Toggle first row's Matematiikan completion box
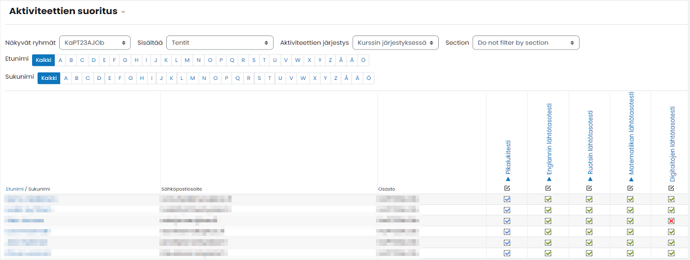 [x=630, y=199]
